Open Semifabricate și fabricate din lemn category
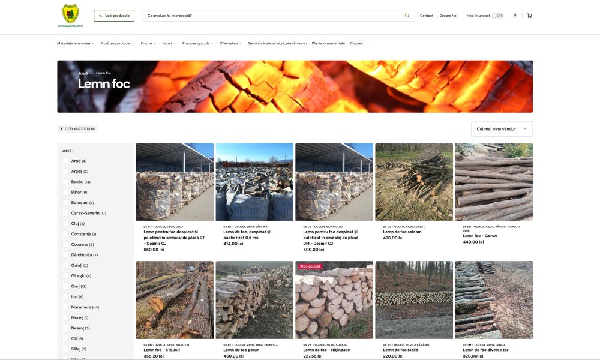 point(277,43)
